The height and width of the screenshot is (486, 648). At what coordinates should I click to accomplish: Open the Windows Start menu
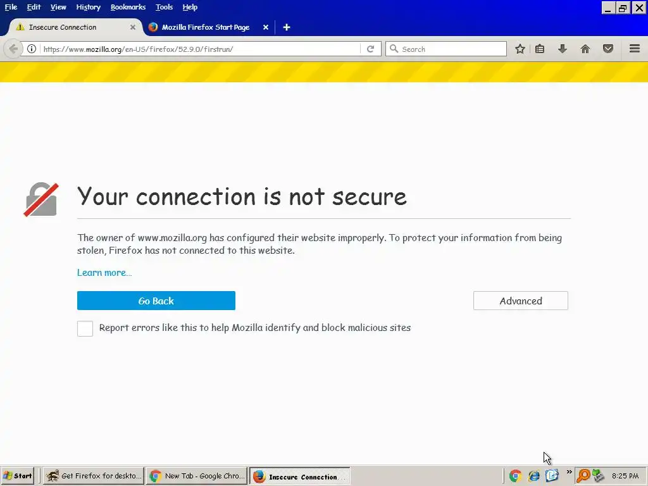(x=18, y=476)
